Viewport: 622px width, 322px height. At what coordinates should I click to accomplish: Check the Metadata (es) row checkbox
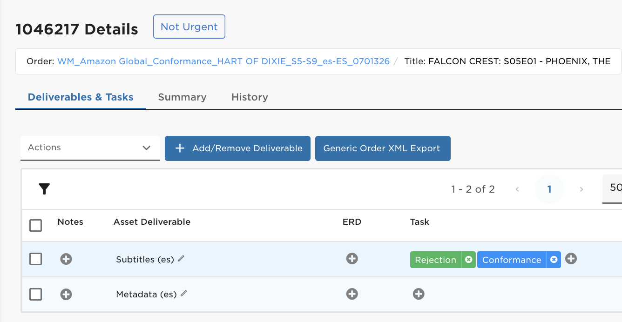(35, 294)
